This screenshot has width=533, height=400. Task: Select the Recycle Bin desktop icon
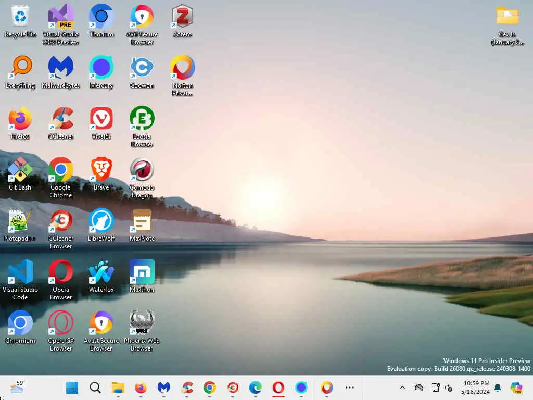[x=20, y=21]
